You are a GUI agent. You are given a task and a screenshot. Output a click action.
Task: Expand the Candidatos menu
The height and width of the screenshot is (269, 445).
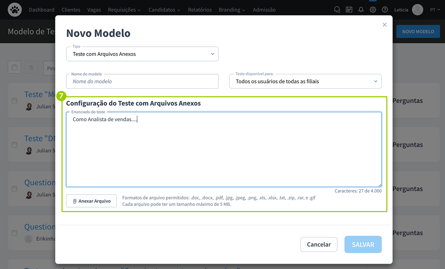coord(164,10)
